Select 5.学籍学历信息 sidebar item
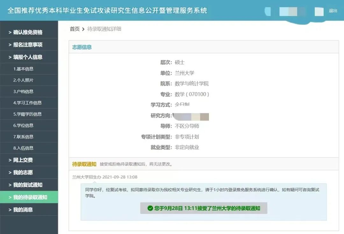This screenshot has height=234, width=344. (x=29, y=114)
